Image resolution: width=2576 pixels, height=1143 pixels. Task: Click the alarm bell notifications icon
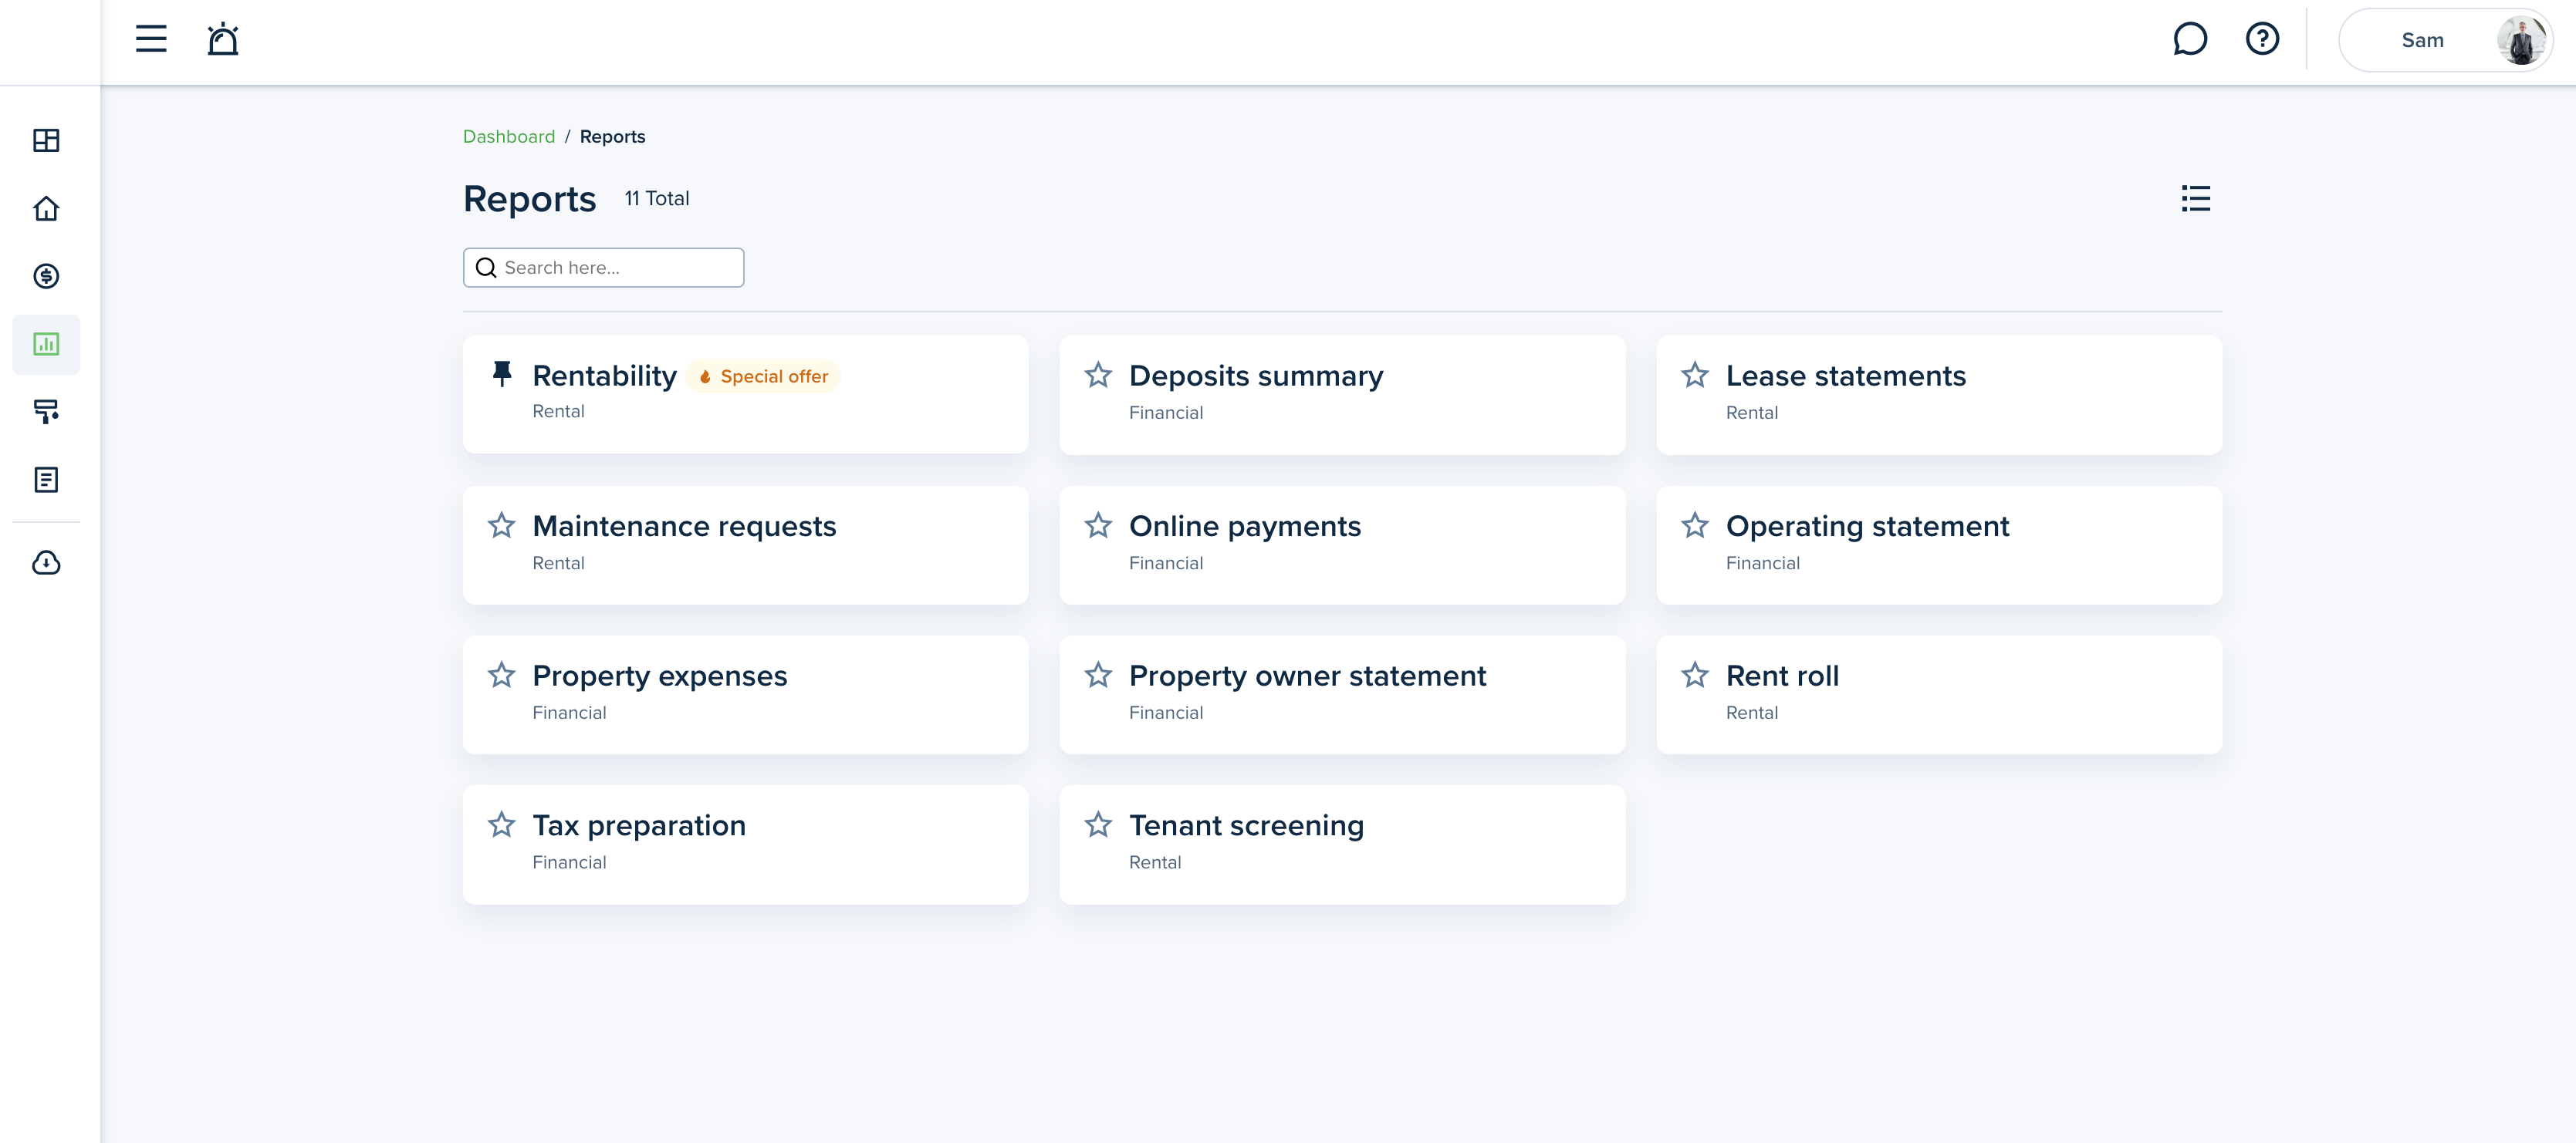[223, 39]
